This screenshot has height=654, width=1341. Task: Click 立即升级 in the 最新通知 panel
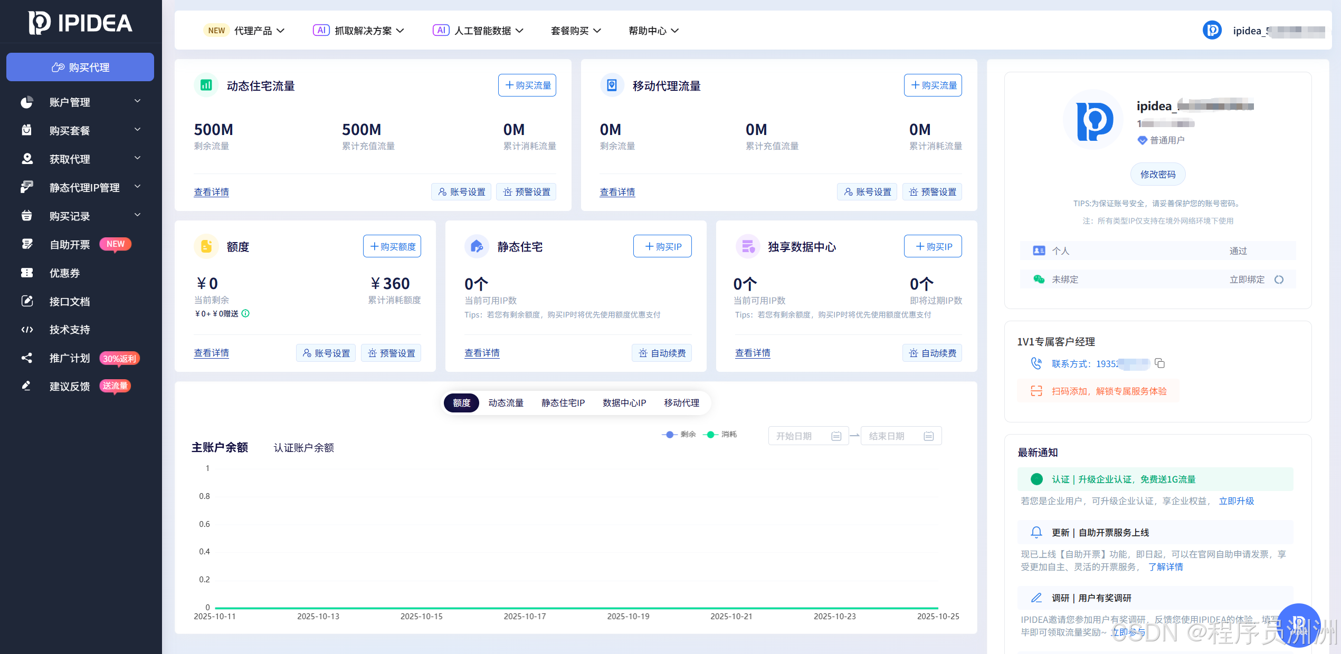[1237, 501]
